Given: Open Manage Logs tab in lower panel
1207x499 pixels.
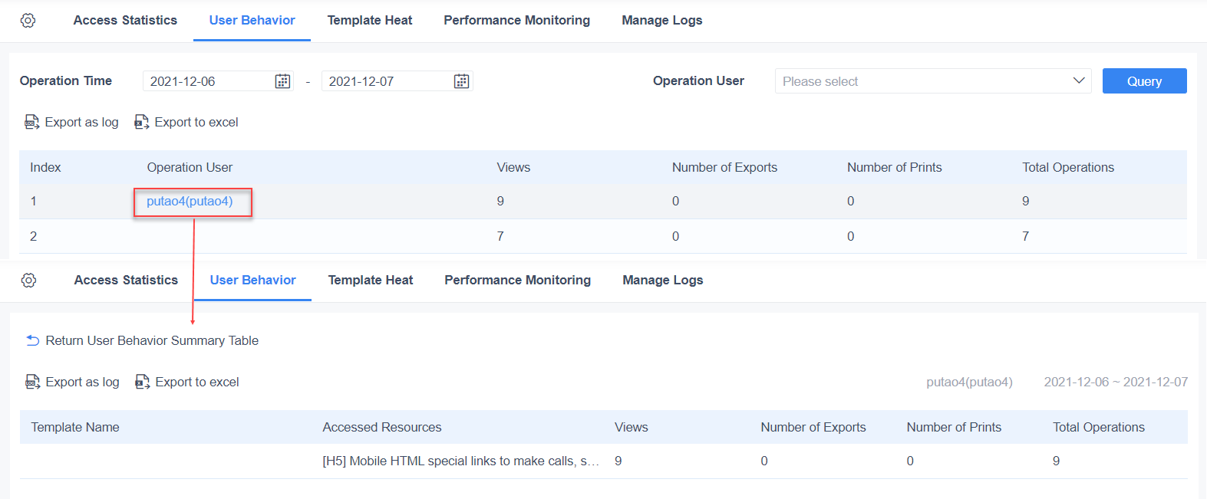Looking at the screenshot, I should [663, 281].
